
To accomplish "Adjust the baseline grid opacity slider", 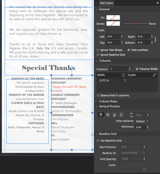I will pyautogui.click(x=144, y=170).
